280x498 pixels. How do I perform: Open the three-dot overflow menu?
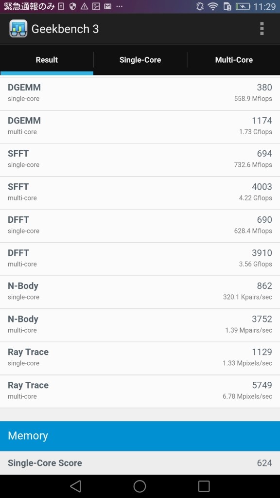pyautogui.click(x=262, y=29)
